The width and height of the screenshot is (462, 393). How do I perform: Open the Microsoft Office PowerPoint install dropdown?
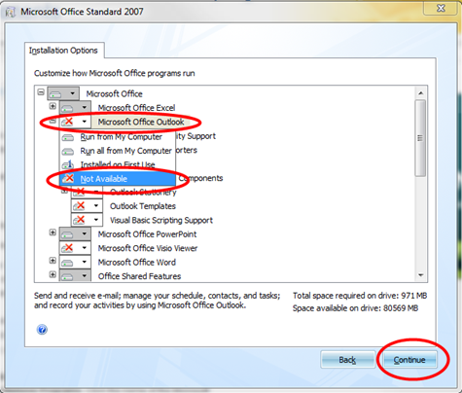coord(75,233)
